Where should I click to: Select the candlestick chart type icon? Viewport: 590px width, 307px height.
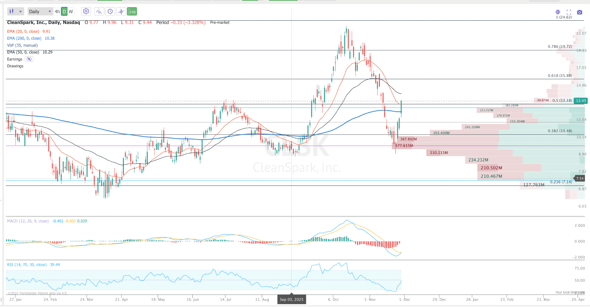point(12,11)
